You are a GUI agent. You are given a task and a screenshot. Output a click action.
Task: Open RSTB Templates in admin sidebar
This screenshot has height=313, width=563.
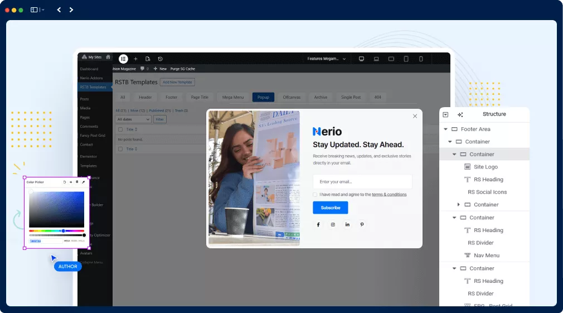[95, 87]
